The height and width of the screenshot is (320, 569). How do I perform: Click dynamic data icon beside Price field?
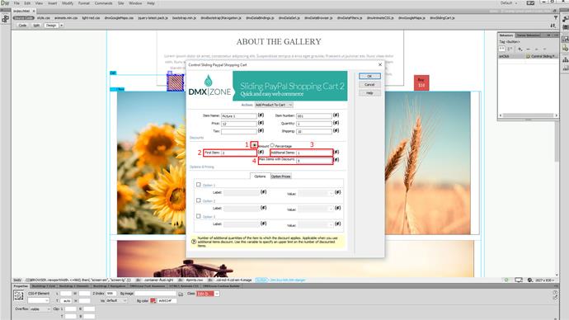click(261, 123)
